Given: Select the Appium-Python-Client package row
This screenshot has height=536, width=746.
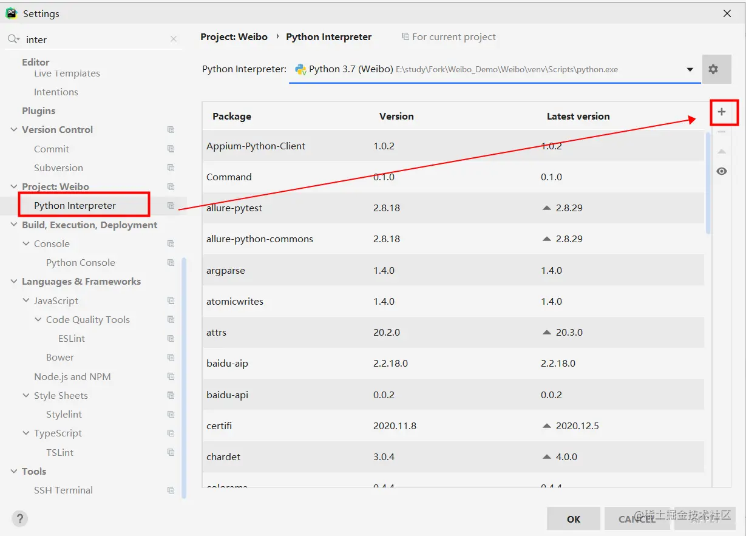Looking at the screenshot, I should coord(453,146).
